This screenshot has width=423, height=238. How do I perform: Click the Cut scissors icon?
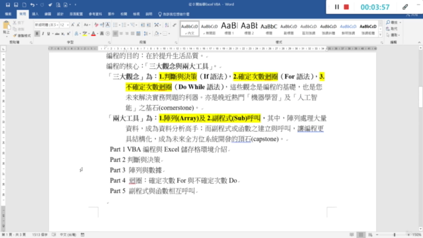15,23
